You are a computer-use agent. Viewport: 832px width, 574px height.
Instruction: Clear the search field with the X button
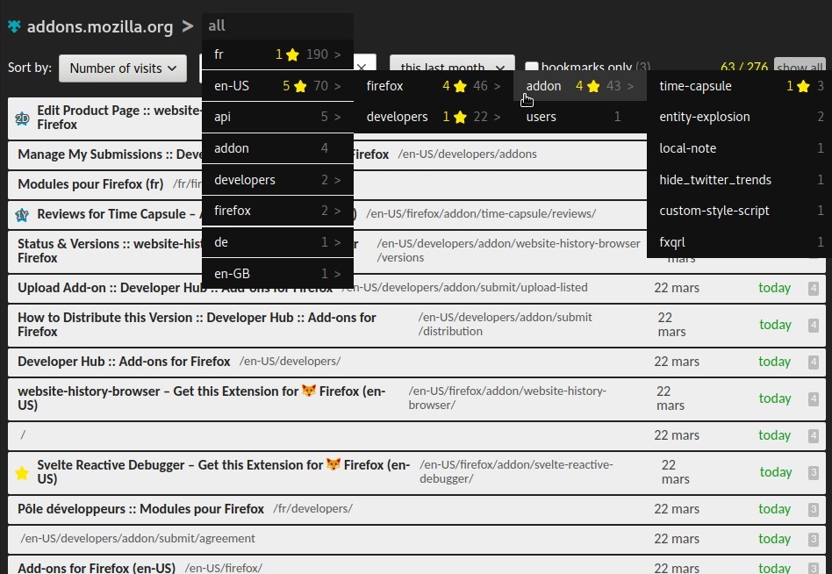pyautogui.click(x=362, y=68)
